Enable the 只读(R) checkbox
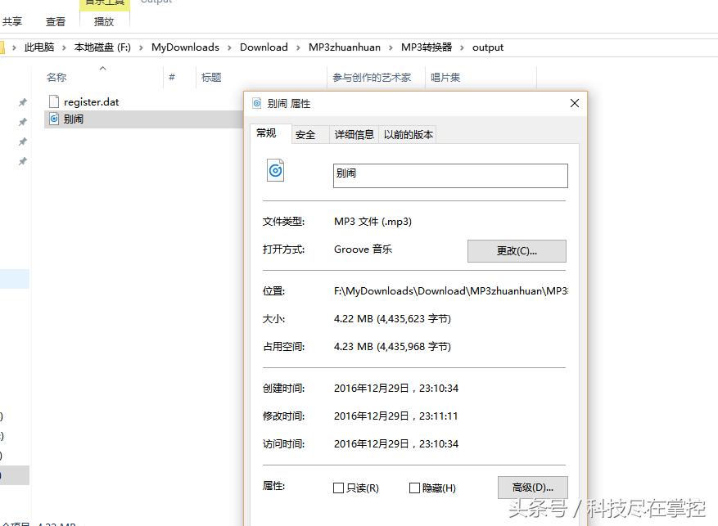Viewport: 718px width, 526px height. pos(336,487)
